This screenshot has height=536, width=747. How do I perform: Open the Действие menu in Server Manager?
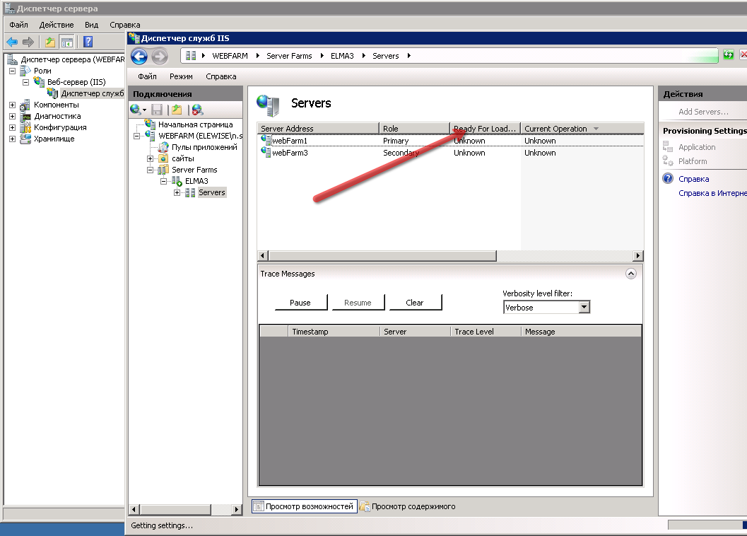point(57,25)
